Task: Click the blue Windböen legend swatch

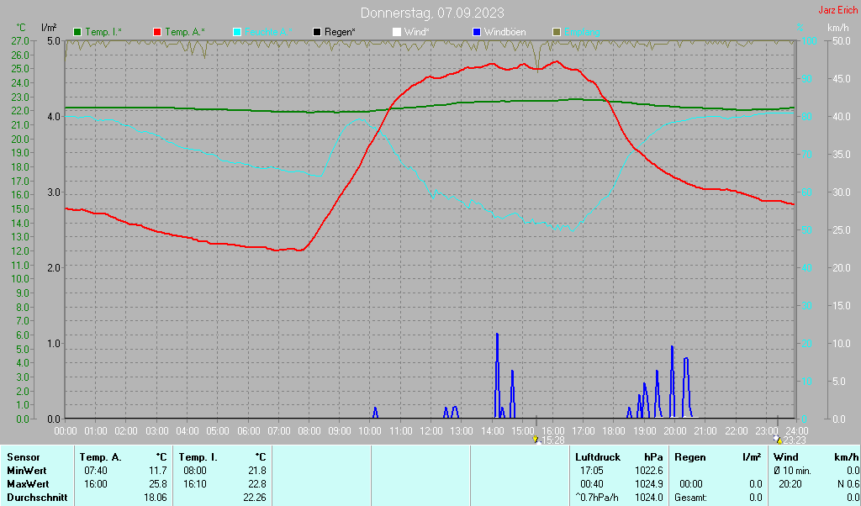Action: tap(477, 33)
